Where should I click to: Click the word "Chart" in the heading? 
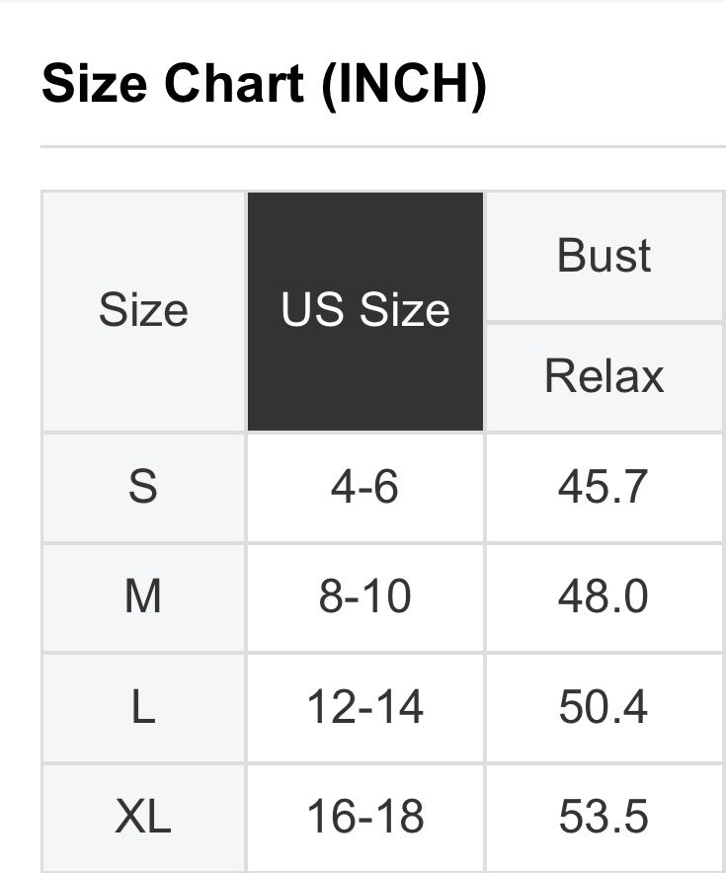pos(233,84)
